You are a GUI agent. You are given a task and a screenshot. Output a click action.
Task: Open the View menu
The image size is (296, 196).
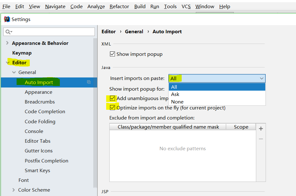34,6
